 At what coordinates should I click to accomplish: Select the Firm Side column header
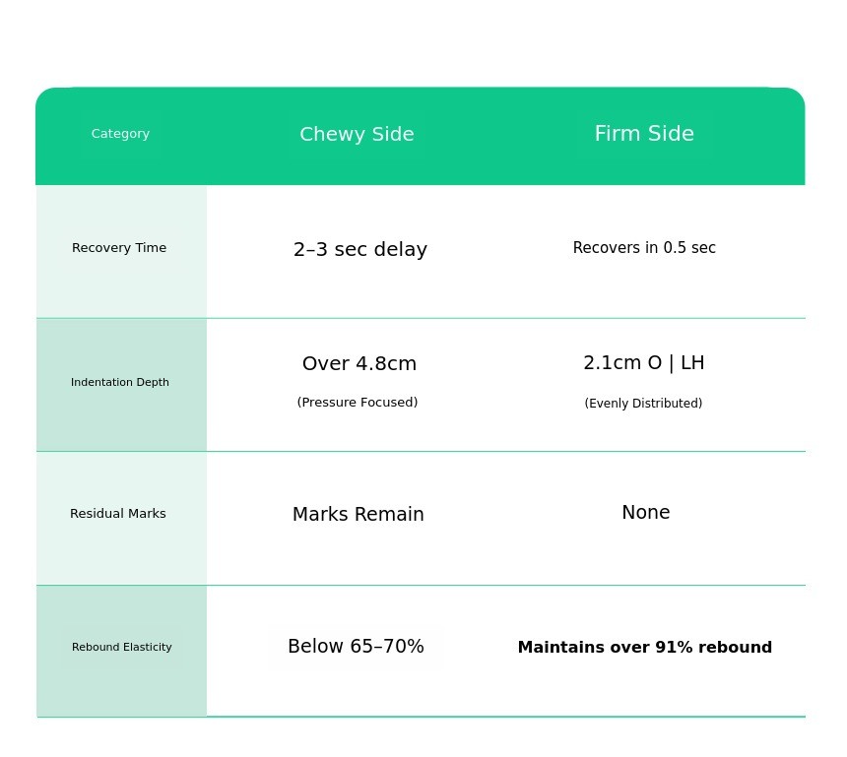pyautogui.click(x=644, y=133)
